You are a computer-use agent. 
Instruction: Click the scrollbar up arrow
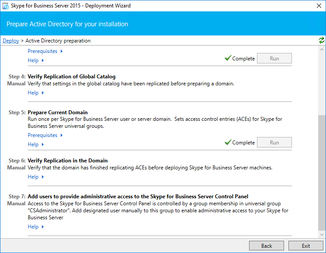322,49
